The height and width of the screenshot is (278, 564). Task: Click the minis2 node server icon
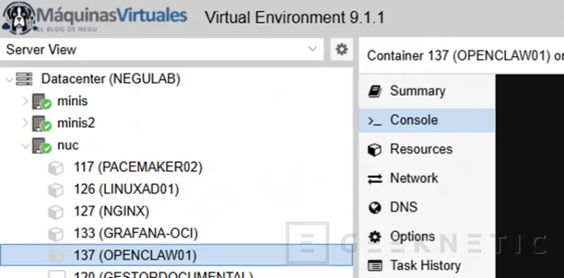[42, 123]
